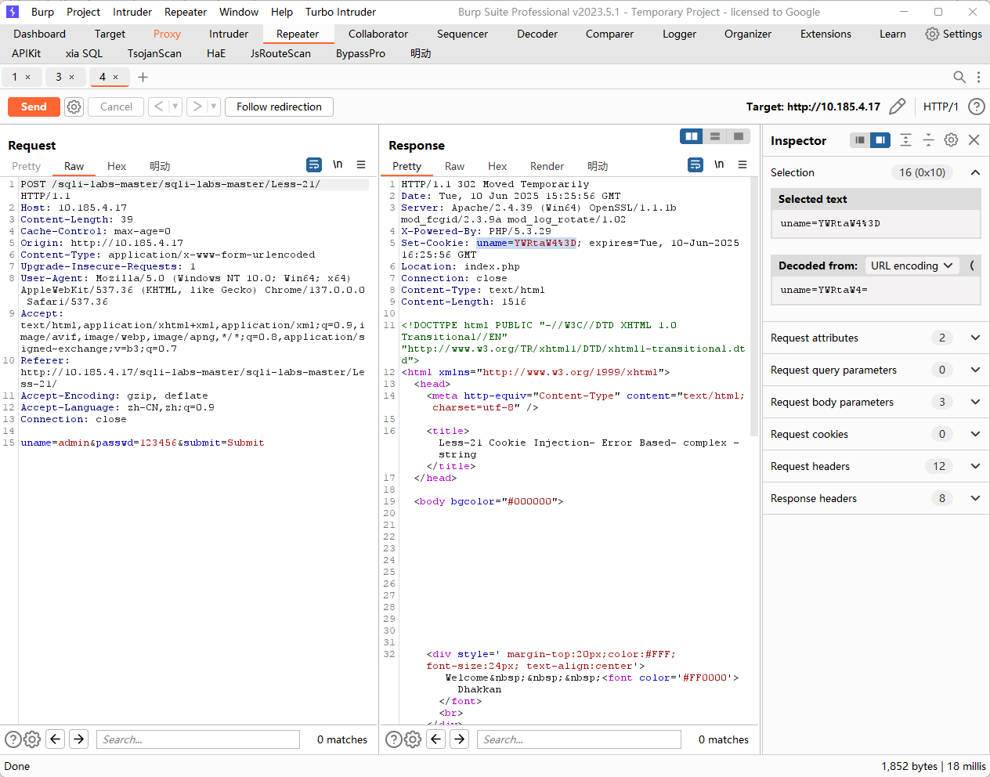Screen dimensions: 990x777
Task: Switch to top-bottom stacked layout view
Action: pos(715,136)
